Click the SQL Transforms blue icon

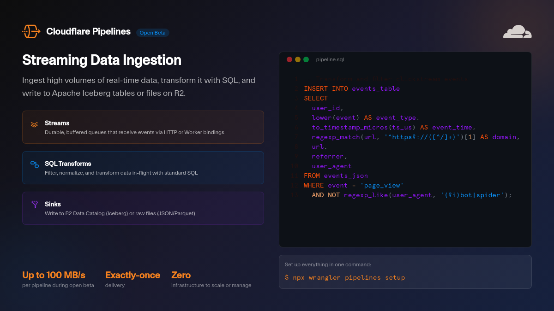35,164
